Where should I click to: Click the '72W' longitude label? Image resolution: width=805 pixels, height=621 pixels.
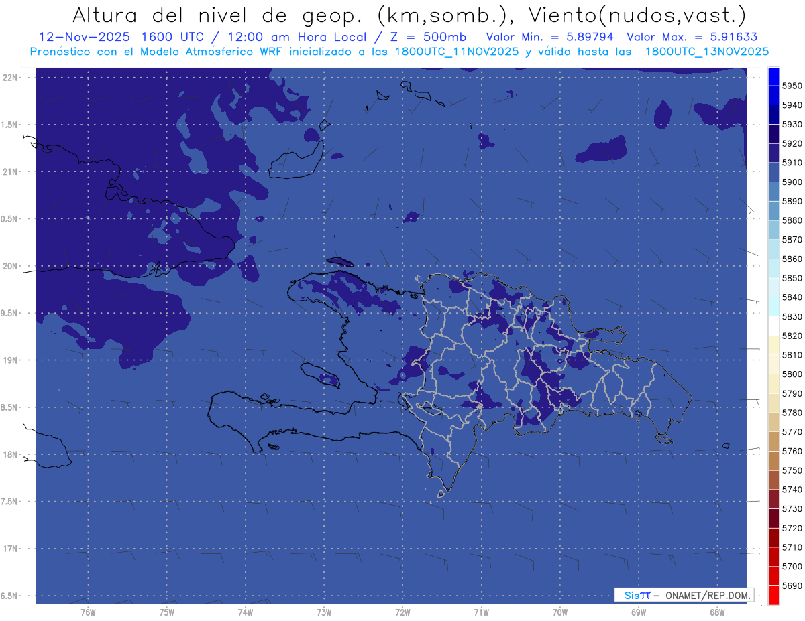402,612
